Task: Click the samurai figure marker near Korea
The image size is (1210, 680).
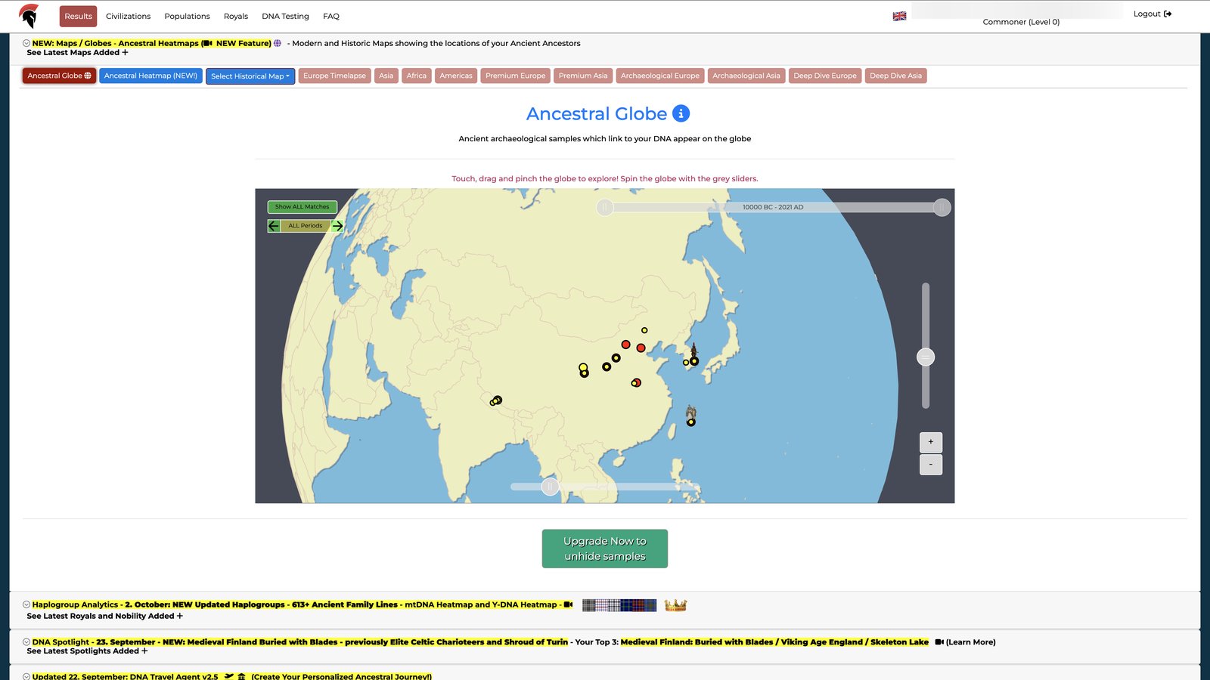Action: pyautogui.click(x=693, y=351)
